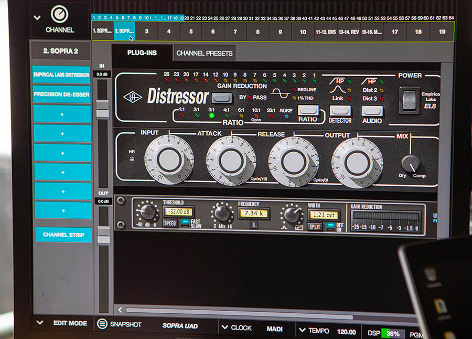Open the Channel Presets tab
Viewport: 472px width, 339px height.
pyautogui.click(x=205, y=54)
